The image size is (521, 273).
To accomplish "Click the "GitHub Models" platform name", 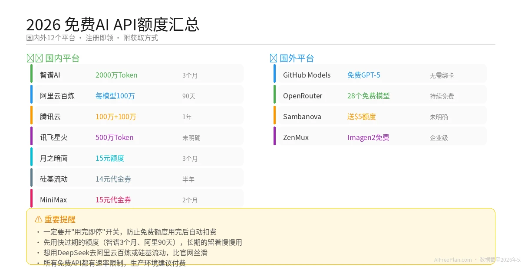I will click(x=307, y=75).
